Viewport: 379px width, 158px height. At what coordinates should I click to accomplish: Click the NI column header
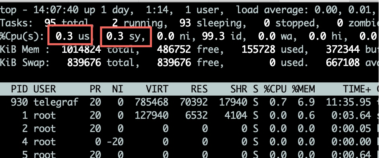pos(117,89)
